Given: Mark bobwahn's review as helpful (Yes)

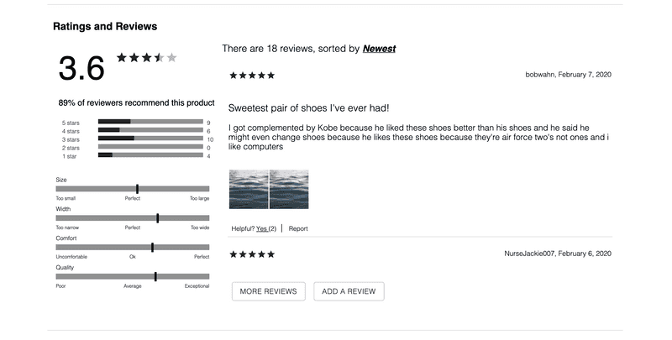Looking at the screenshot, I should click(265, 228).
